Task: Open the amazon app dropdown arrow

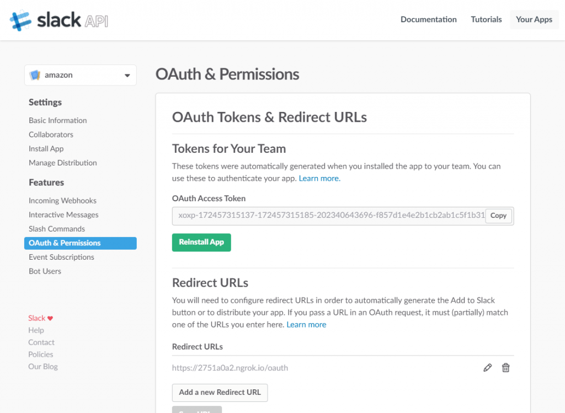Action: (127, 75)
